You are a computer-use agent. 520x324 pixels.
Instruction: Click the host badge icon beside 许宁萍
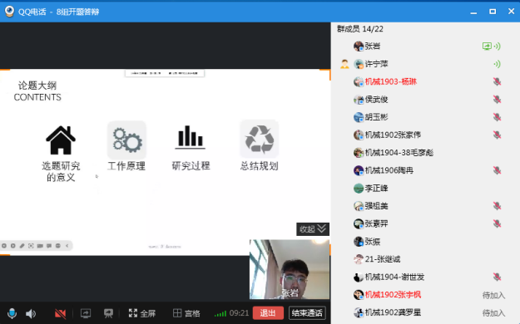pos(344,64)
